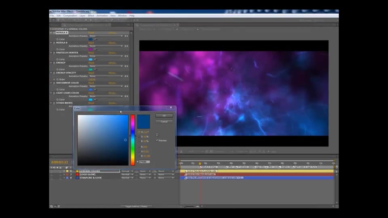
Task: Click next preset arrow for NEBULA A
Action: point(127,36)
